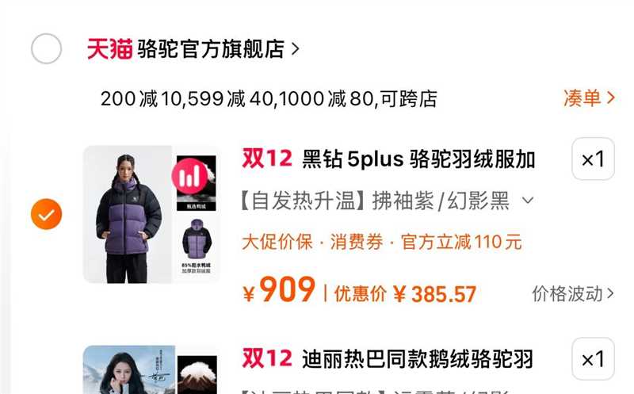The image size is (634, 394).
Task: Open 骆驼官方旗舰店 store page
Action: pyautogui.click(x=211, y=49)
